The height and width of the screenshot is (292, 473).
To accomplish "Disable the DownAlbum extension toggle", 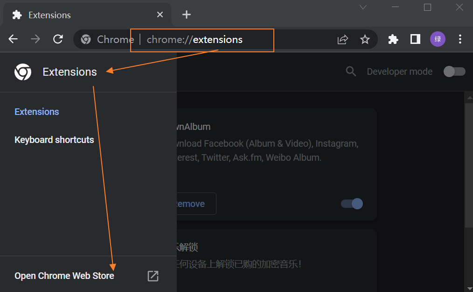I will pos(352,204).
